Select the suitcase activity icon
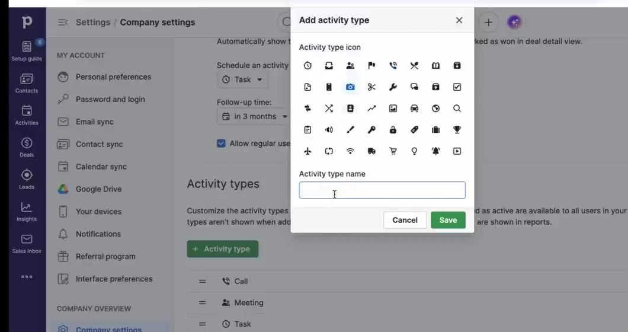Image resolution: width=628 pixels, height=332 pixels. pos(436,129)
